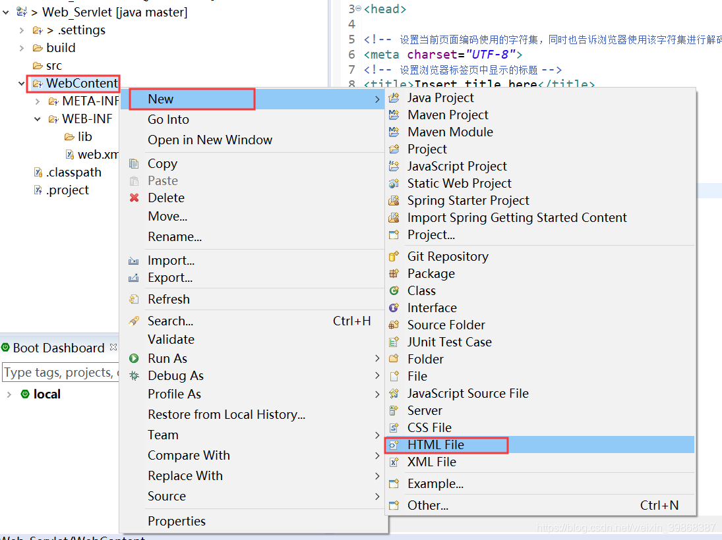Click the Copy icon in context menu
This screenshot has width=722, height=540.
point(134,164)
